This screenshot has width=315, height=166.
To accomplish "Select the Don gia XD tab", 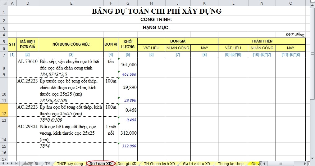I will click(127, 164).
